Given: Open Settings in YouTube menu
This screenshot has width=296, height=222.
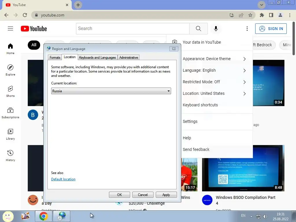Looking at the screenshot, I should point(217,121).
